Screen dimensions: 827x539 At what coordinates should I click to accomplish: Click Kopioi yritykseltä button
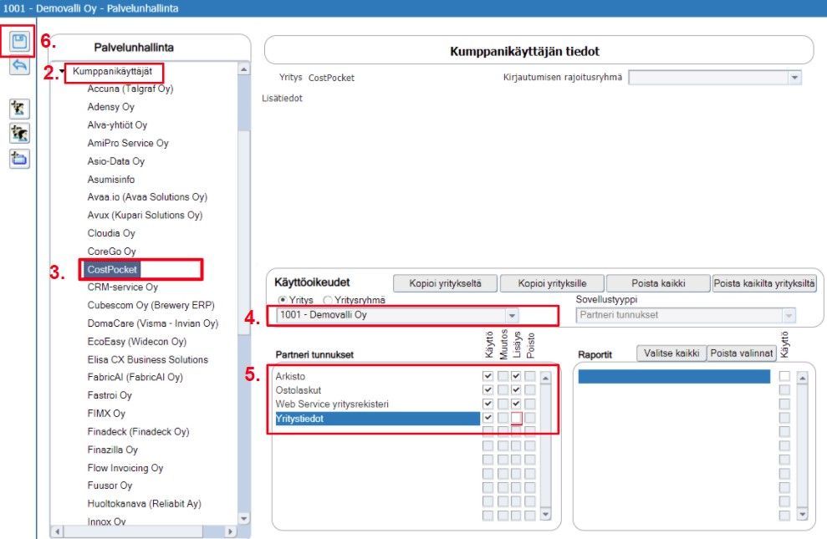pos(445,283)
